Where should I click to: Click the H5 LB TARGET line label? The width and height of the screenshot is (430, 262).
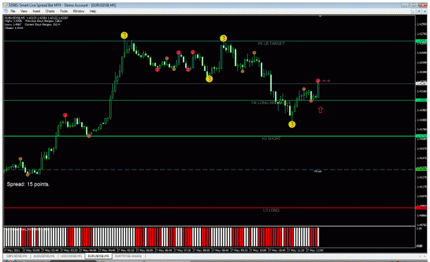271,43
